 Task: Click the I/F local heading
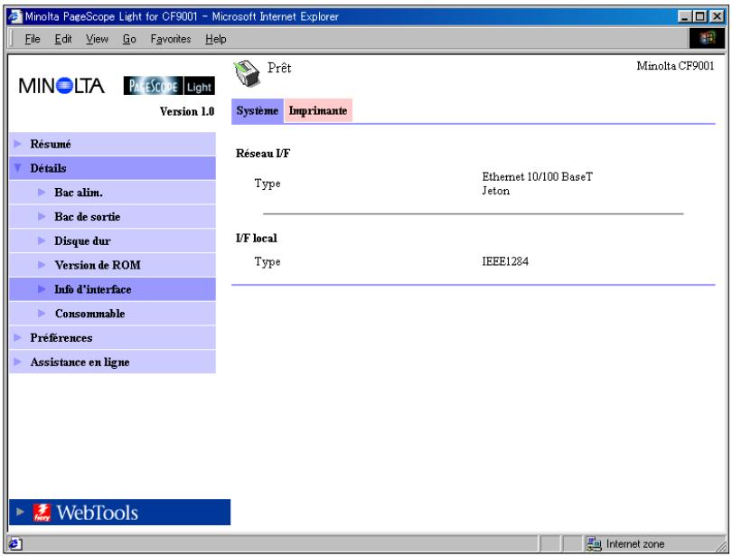pyautogui.click(x=257, y=238)
